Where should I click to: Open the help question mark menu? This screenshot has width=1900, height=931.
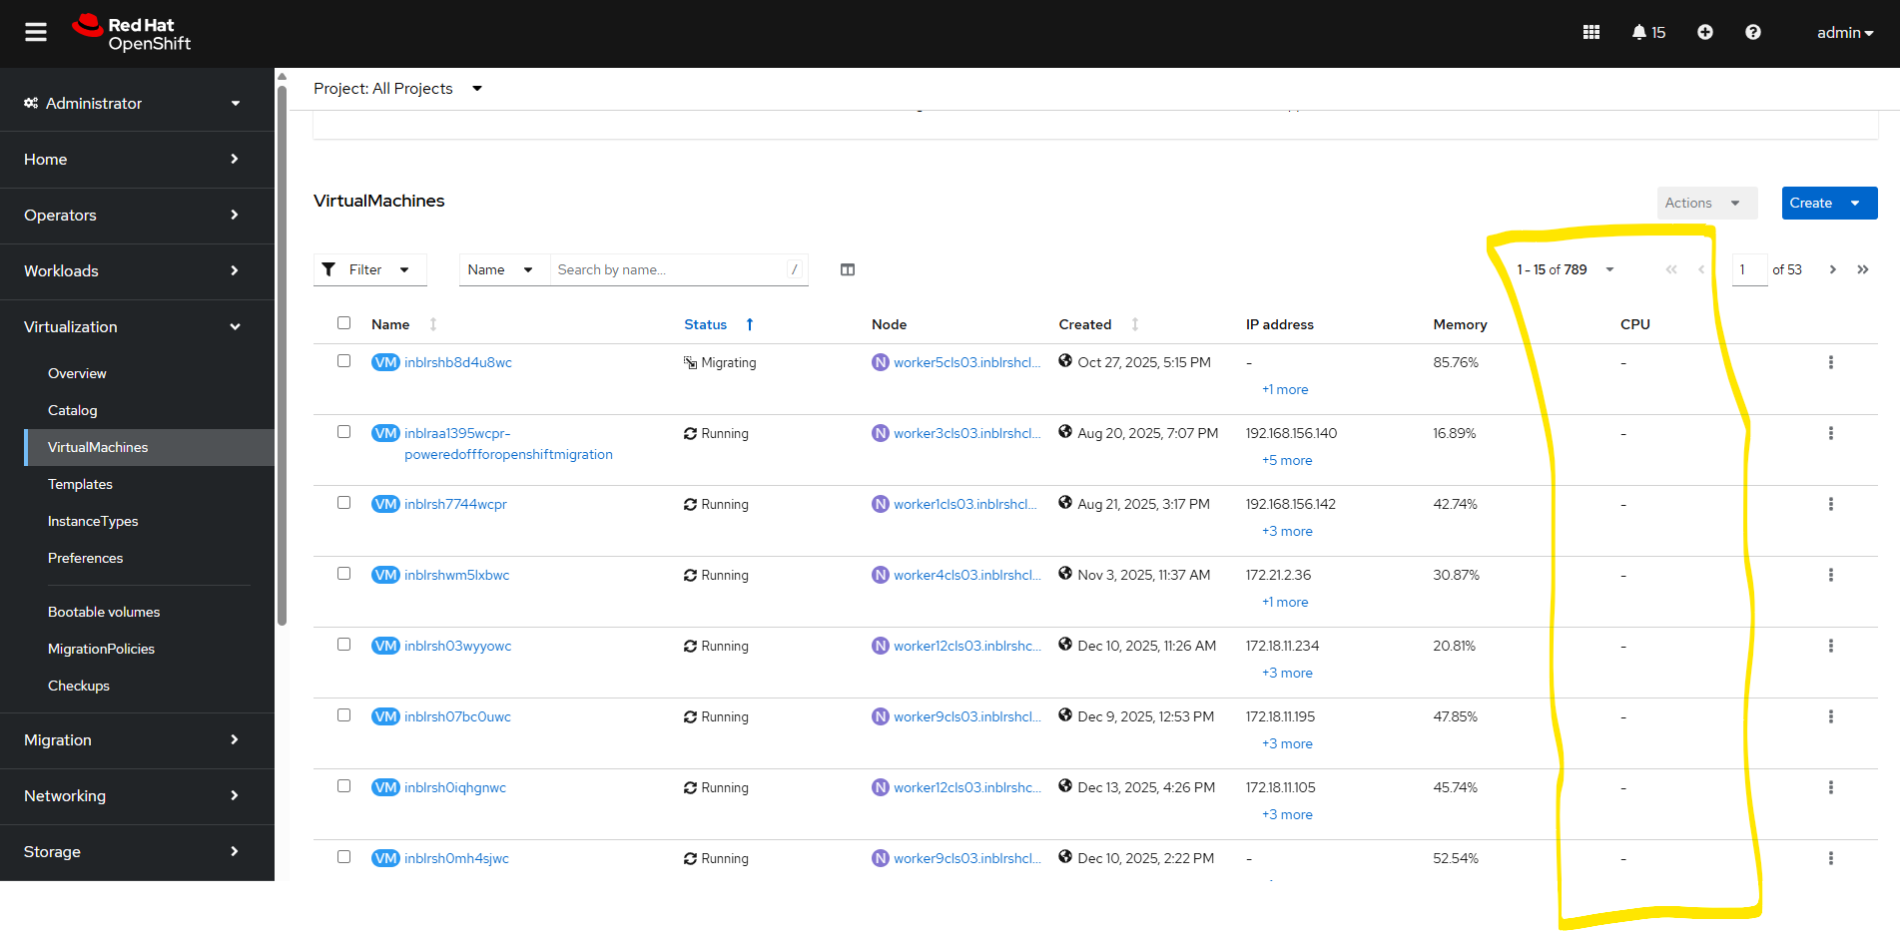point(1753,33)
